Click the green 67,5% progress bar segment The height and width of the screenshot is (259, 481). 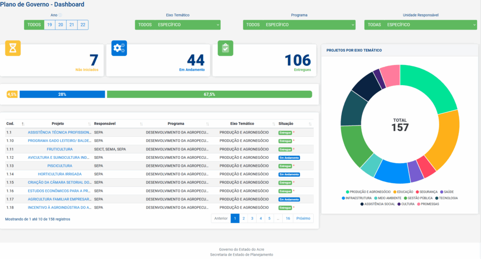click(209, 94)
